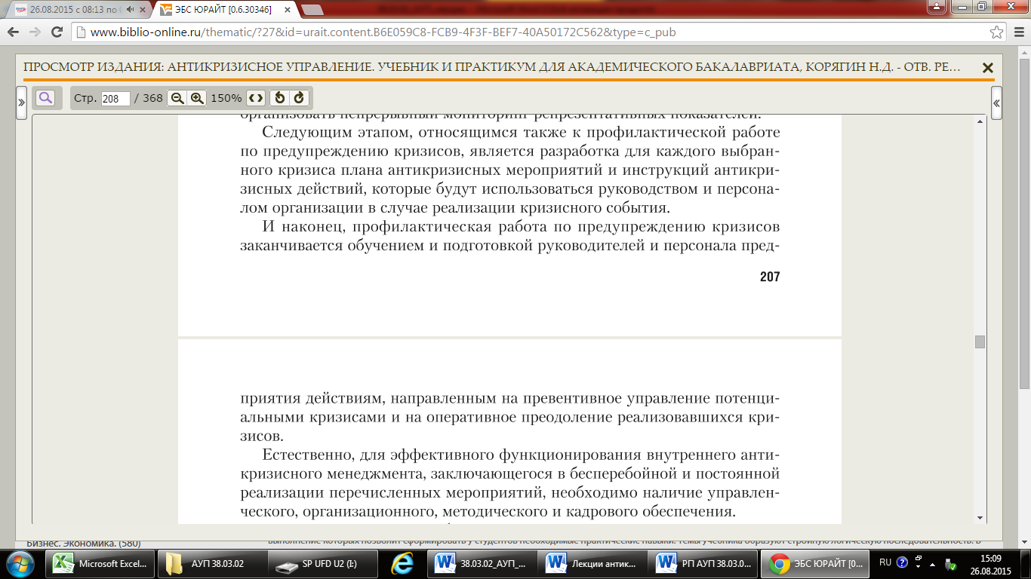Click the Show desktop button

(1025, 563)
